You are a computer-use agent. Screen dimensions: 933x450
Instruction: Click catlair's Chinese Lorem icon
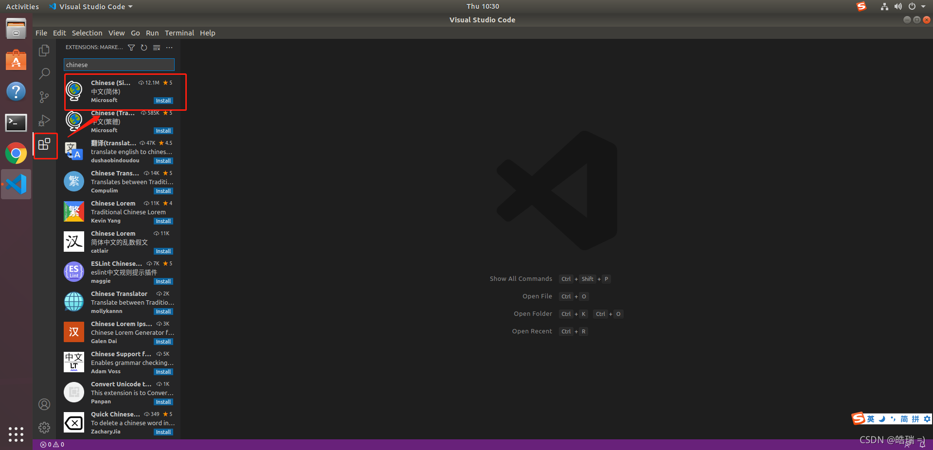click(74, 242)
